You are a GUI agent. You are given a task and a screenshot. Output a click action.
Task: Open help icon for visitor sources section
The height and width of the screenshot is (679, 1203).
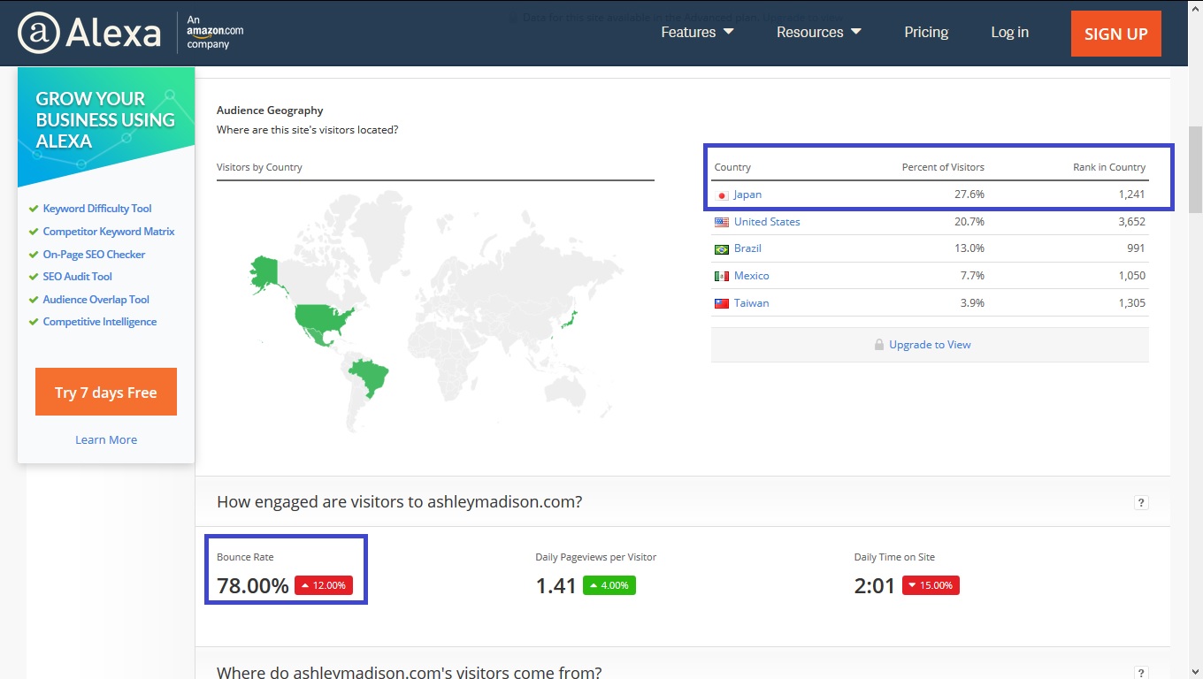[1141, 673]
